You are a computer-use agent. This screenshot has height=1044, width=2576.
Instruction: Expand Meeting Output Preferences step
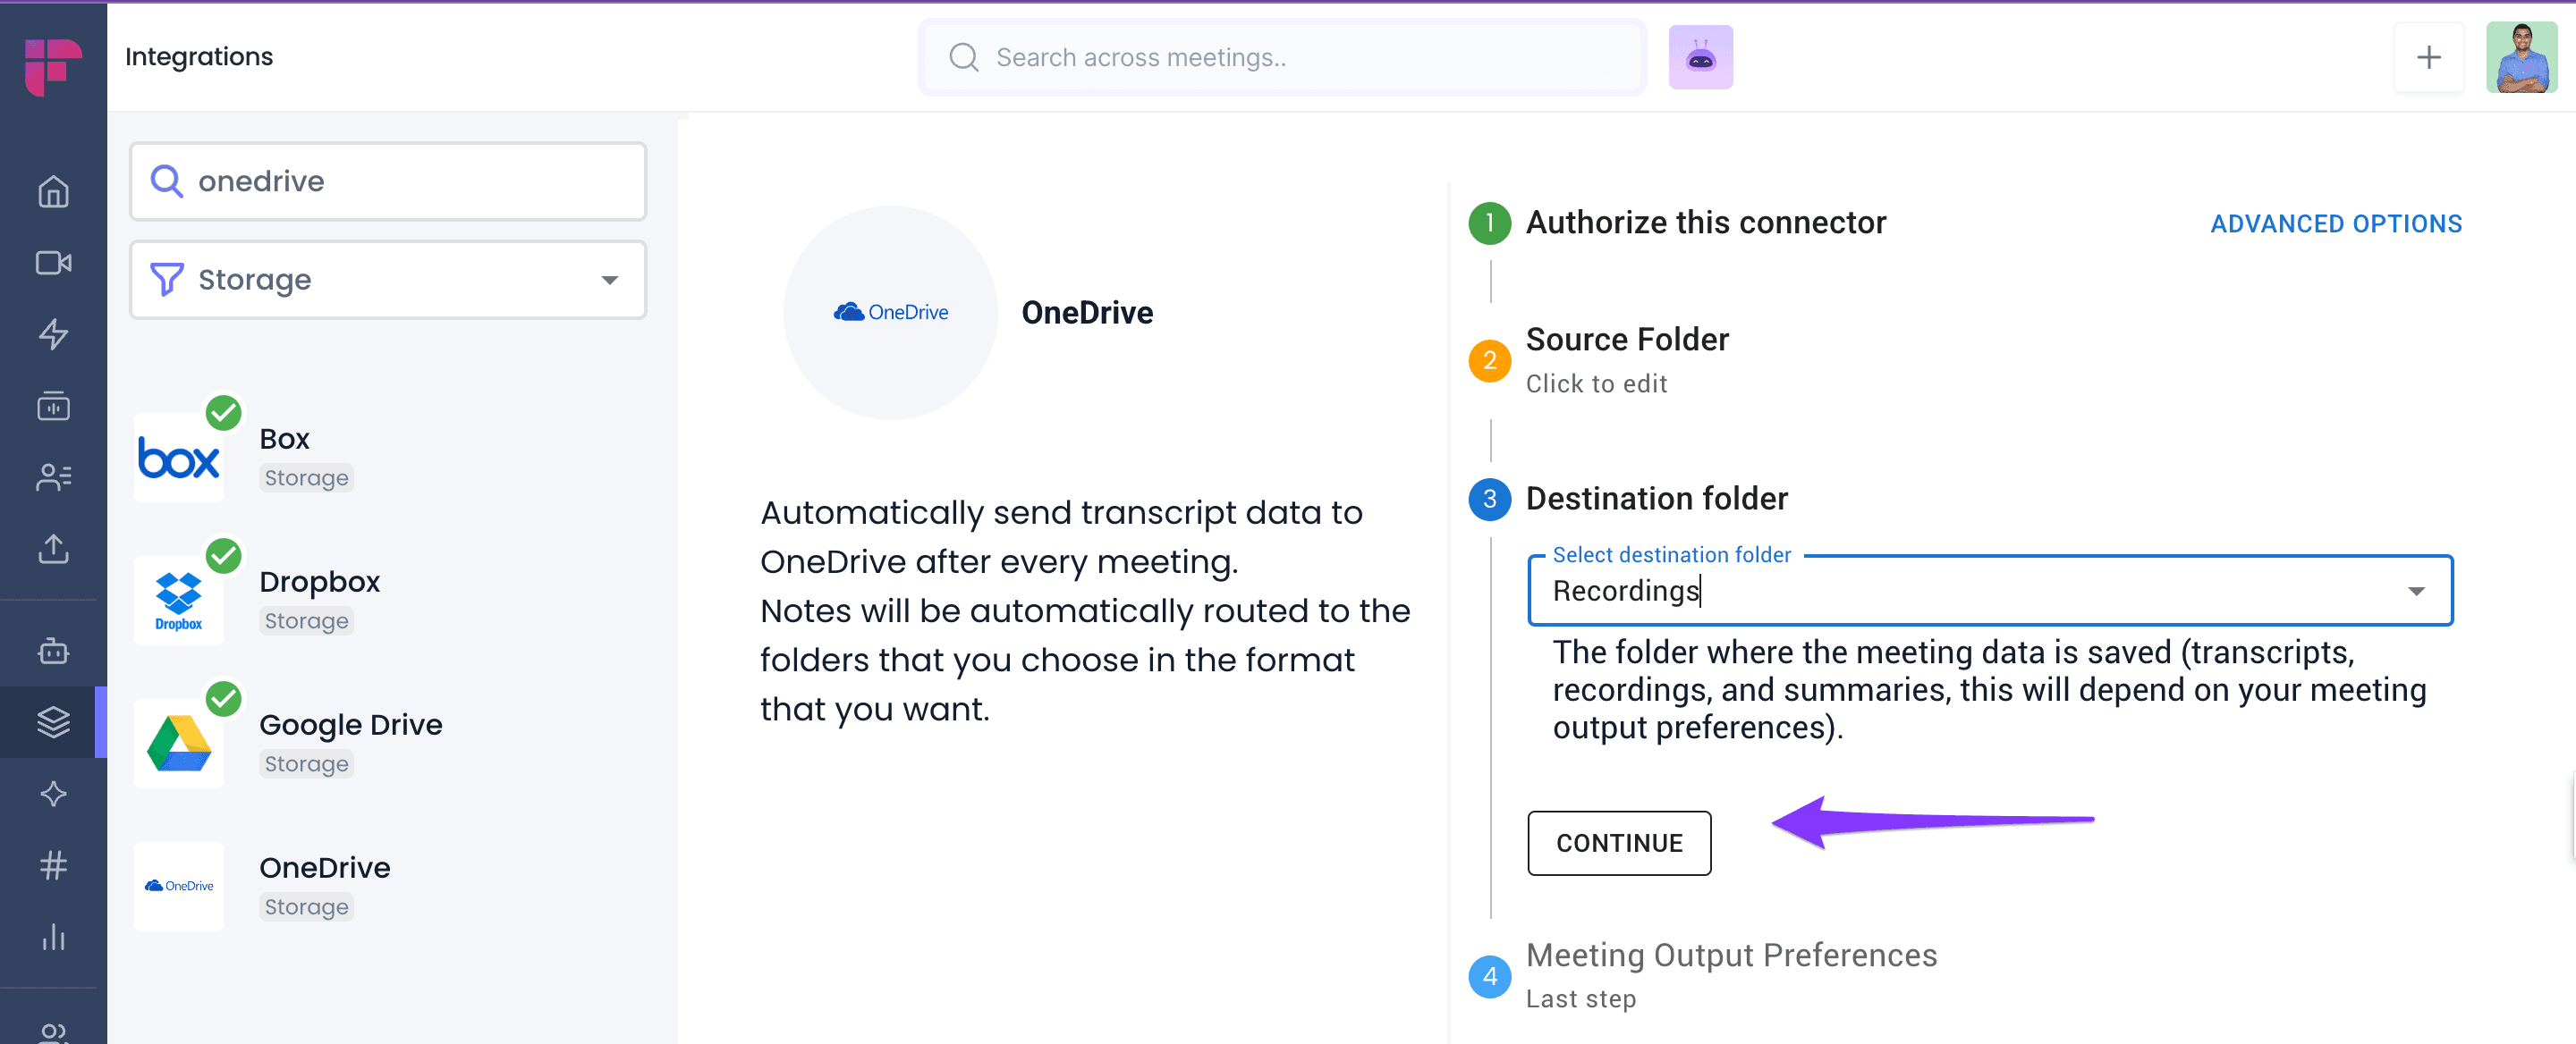pos(1731,956)
